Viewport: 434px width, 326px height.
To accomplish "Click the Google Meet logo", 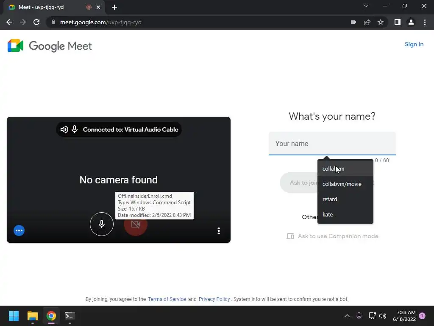I will tap(50, 46).
